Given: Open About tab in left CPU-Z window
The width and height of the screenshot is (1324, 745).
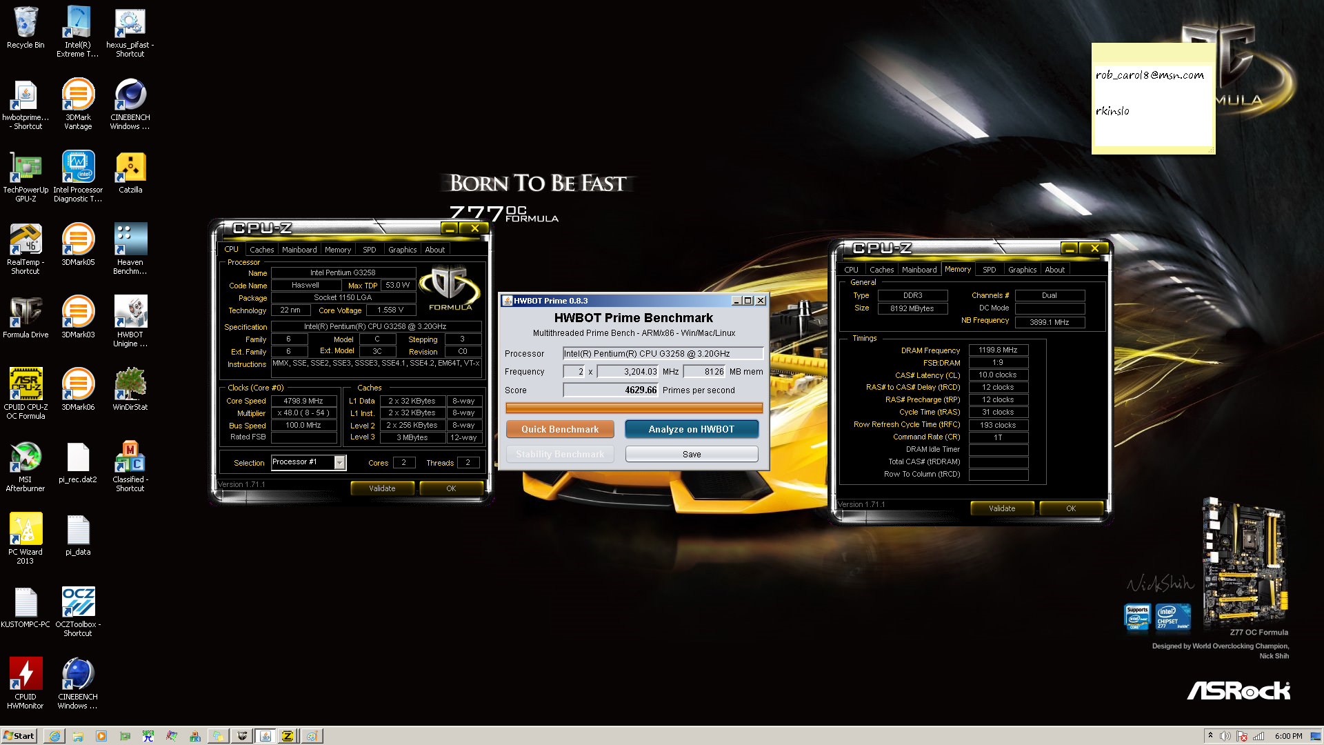Looking at the screenshot, I should point(434,250).
